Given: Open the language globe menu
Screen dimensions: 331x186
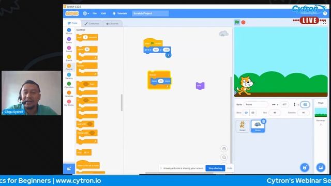Looking at the screenshot, I should click(x=86, y=13).
